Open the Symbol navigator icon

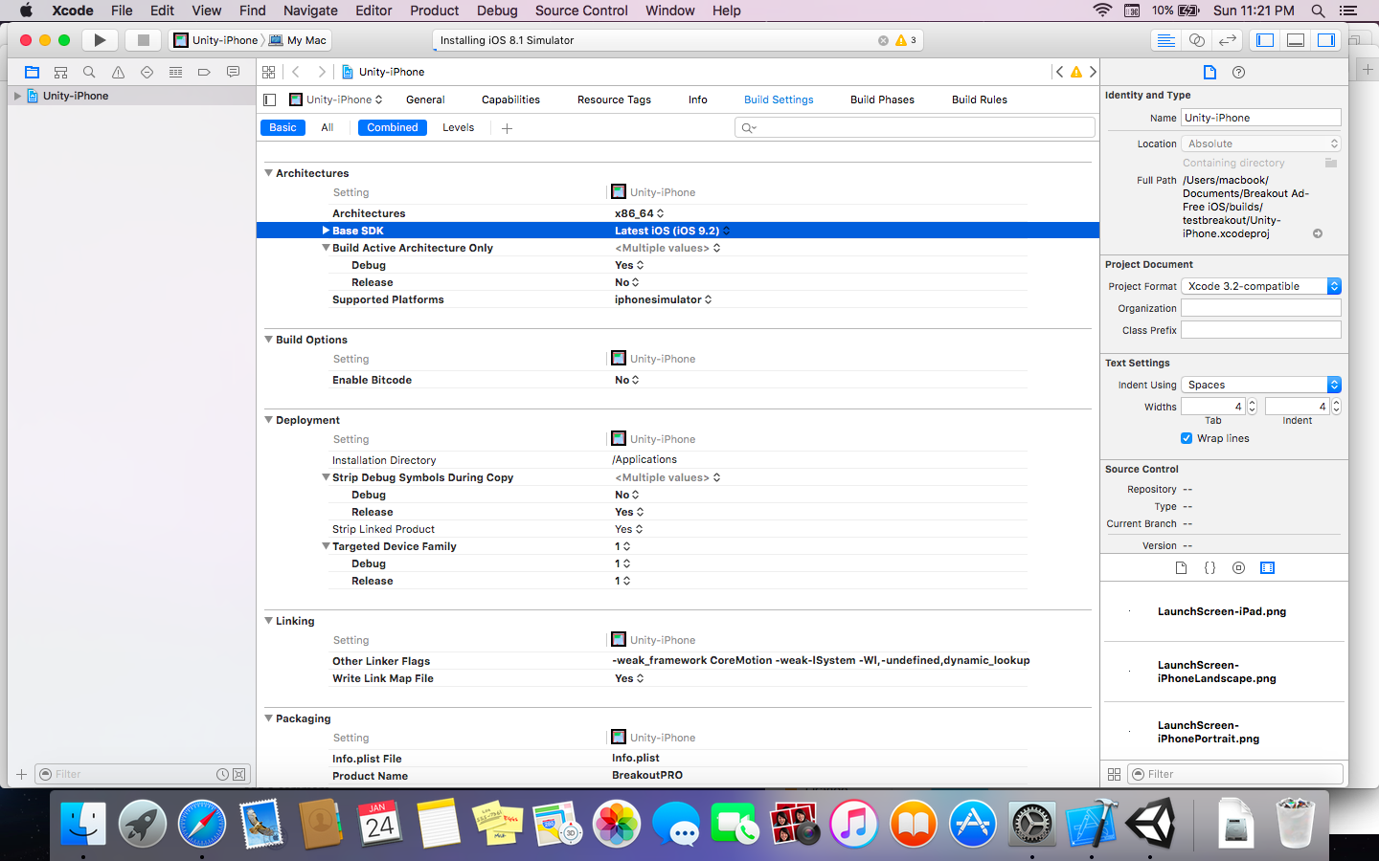pyautogui.click(x=60, y=72)
